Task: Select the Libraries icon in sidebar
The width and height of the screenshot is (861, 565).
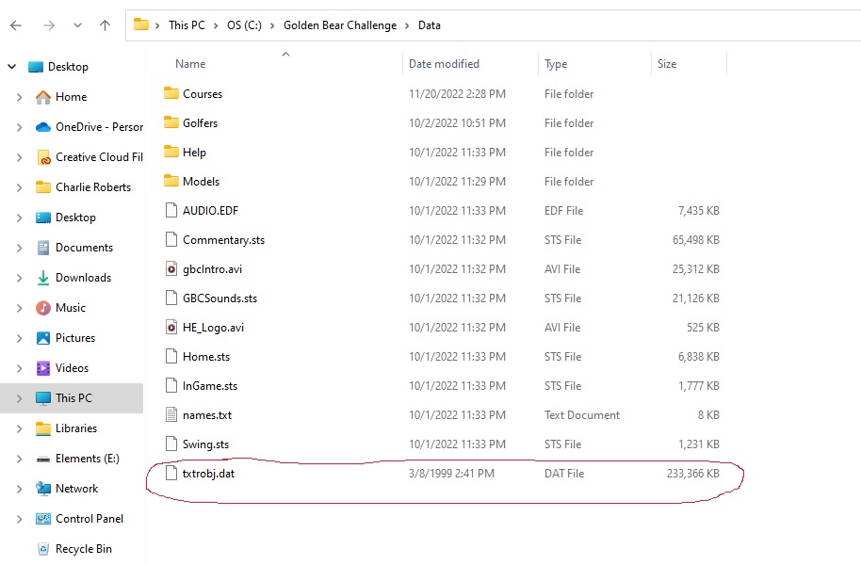Action: pos(42,428)
